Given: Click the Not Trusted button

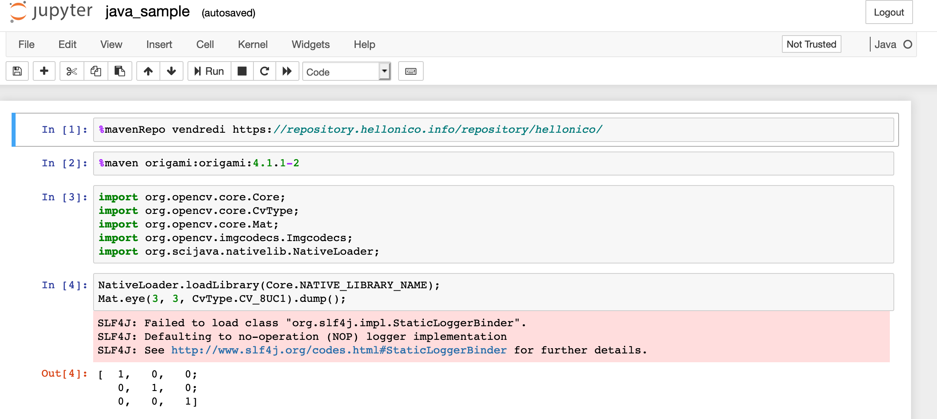Looking at the screenshot, I should coord(811,44).
